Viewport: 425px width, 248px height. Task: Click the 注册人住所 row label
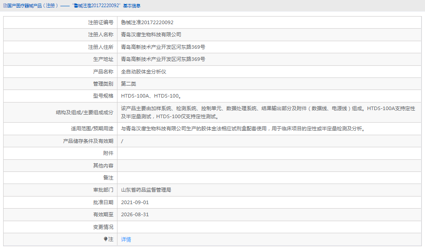[100, 47]
